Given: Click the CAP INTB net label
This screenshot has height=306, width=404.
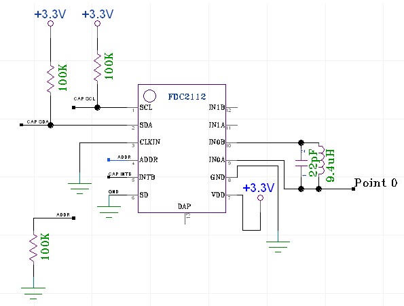Looking at the screenshot, I should [x=120, y=174].
